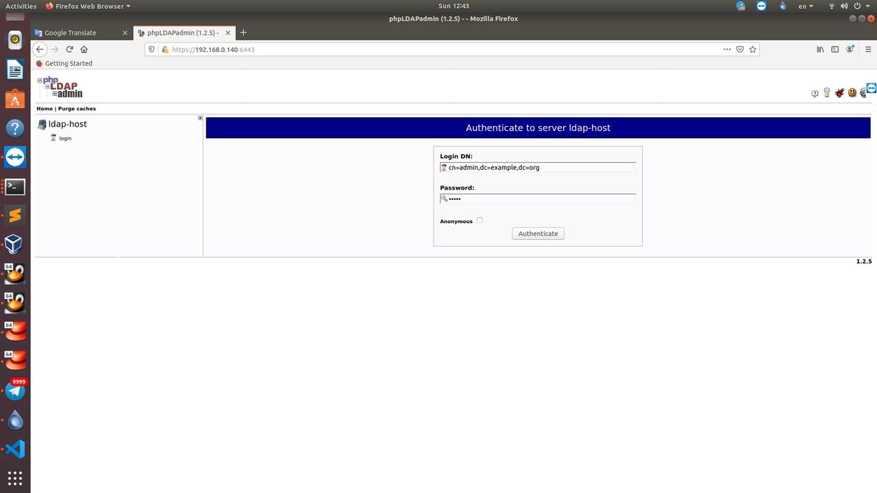
Task: Toggle the Firefox sidebar view
Action: (835, 49)
